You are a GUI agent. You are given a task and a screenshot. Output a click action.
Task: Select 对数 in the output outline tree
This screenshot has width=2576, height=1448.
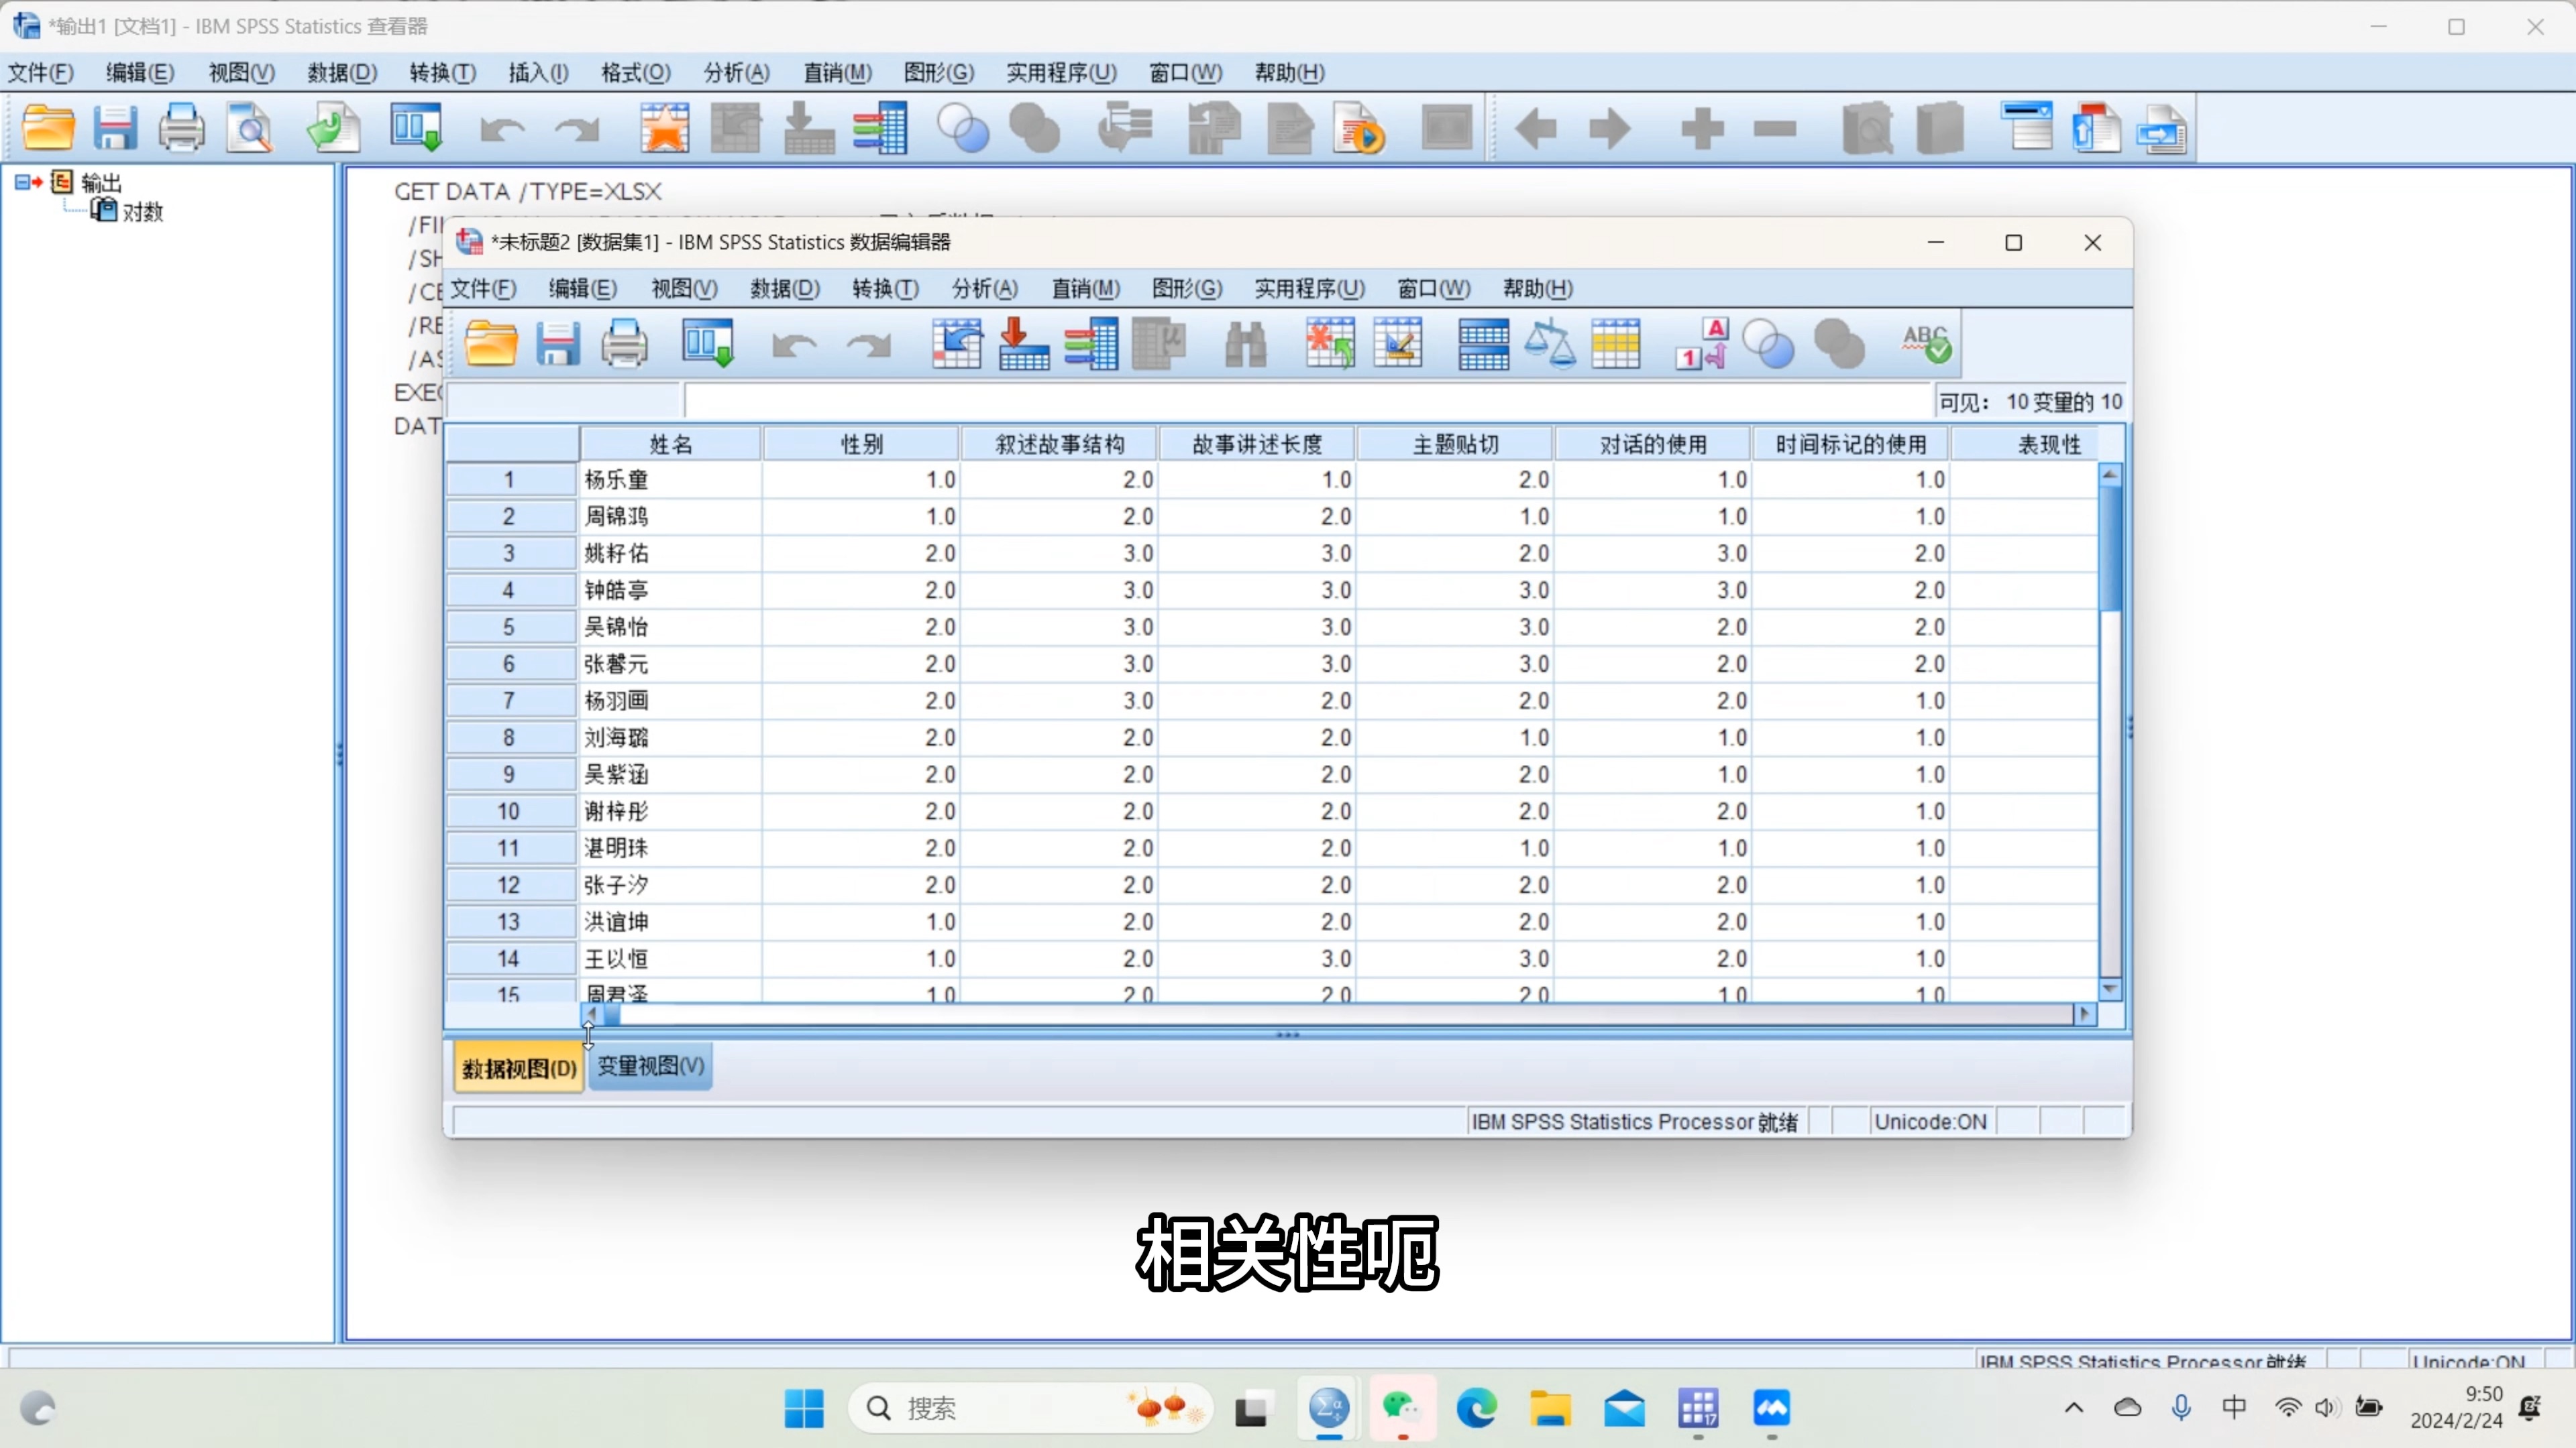(143, 212)
